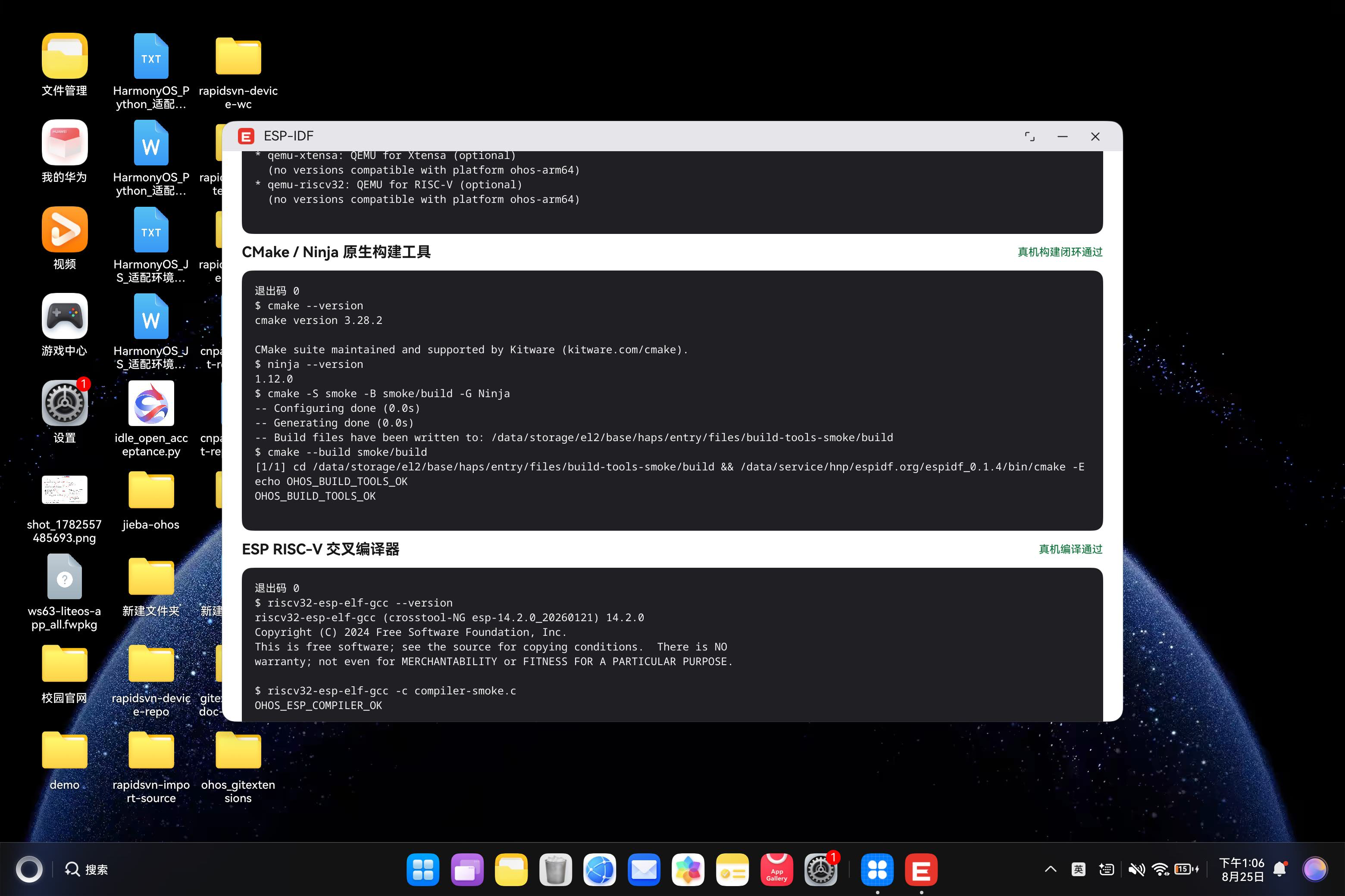Click the 'cmake version 3.28.2' output line
Image resolution: width=1345 pixels, height=896 pixels.
click(x=319, y=320)
